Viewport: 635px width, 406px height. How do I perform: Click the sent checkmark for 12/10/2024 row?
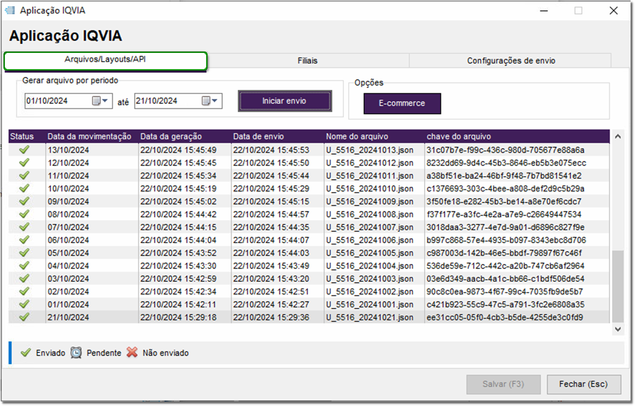[x=24, y=162]
